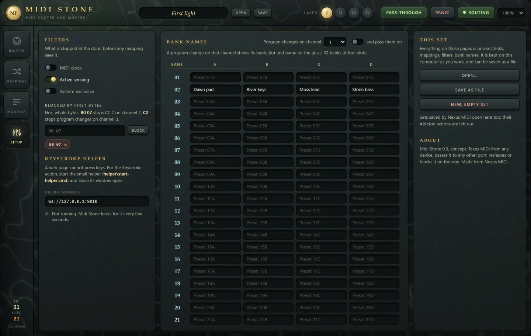Click the 'Preset 15B' name field
This screenshot has width=531, height=336.
point(268,247)
